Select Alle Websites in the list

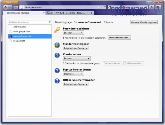[30, 27]
